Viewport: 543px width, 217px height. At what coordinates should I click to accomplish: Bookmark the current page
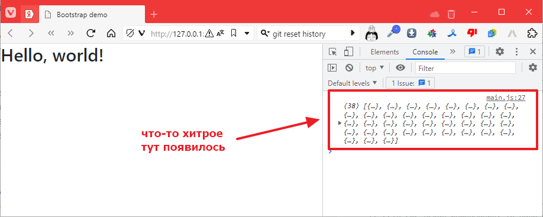pyautogui.click(x=234, y=33)
